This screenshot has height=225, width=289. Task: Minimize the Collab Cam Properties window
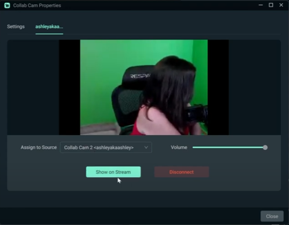point(261,5)
